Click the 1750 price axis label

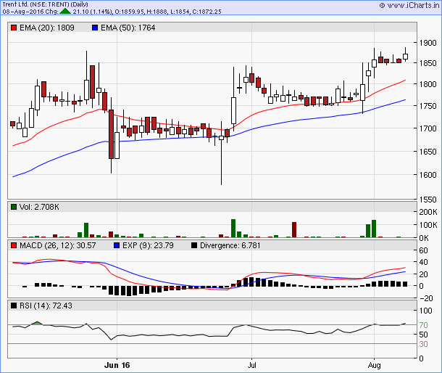click(428, 106)
